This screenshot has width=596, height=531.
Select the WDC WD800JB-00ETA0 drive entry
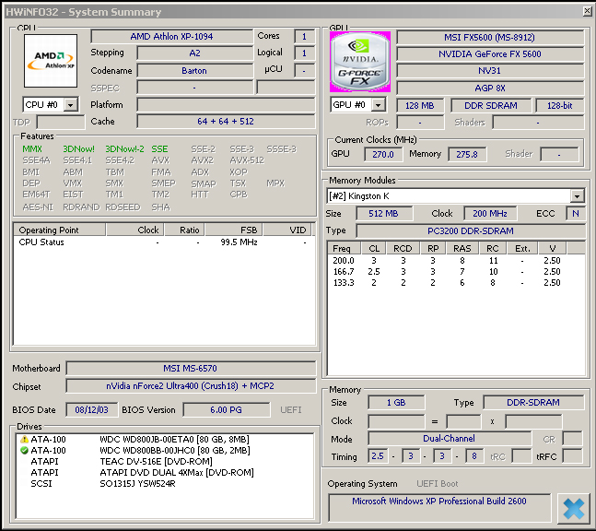165,440
